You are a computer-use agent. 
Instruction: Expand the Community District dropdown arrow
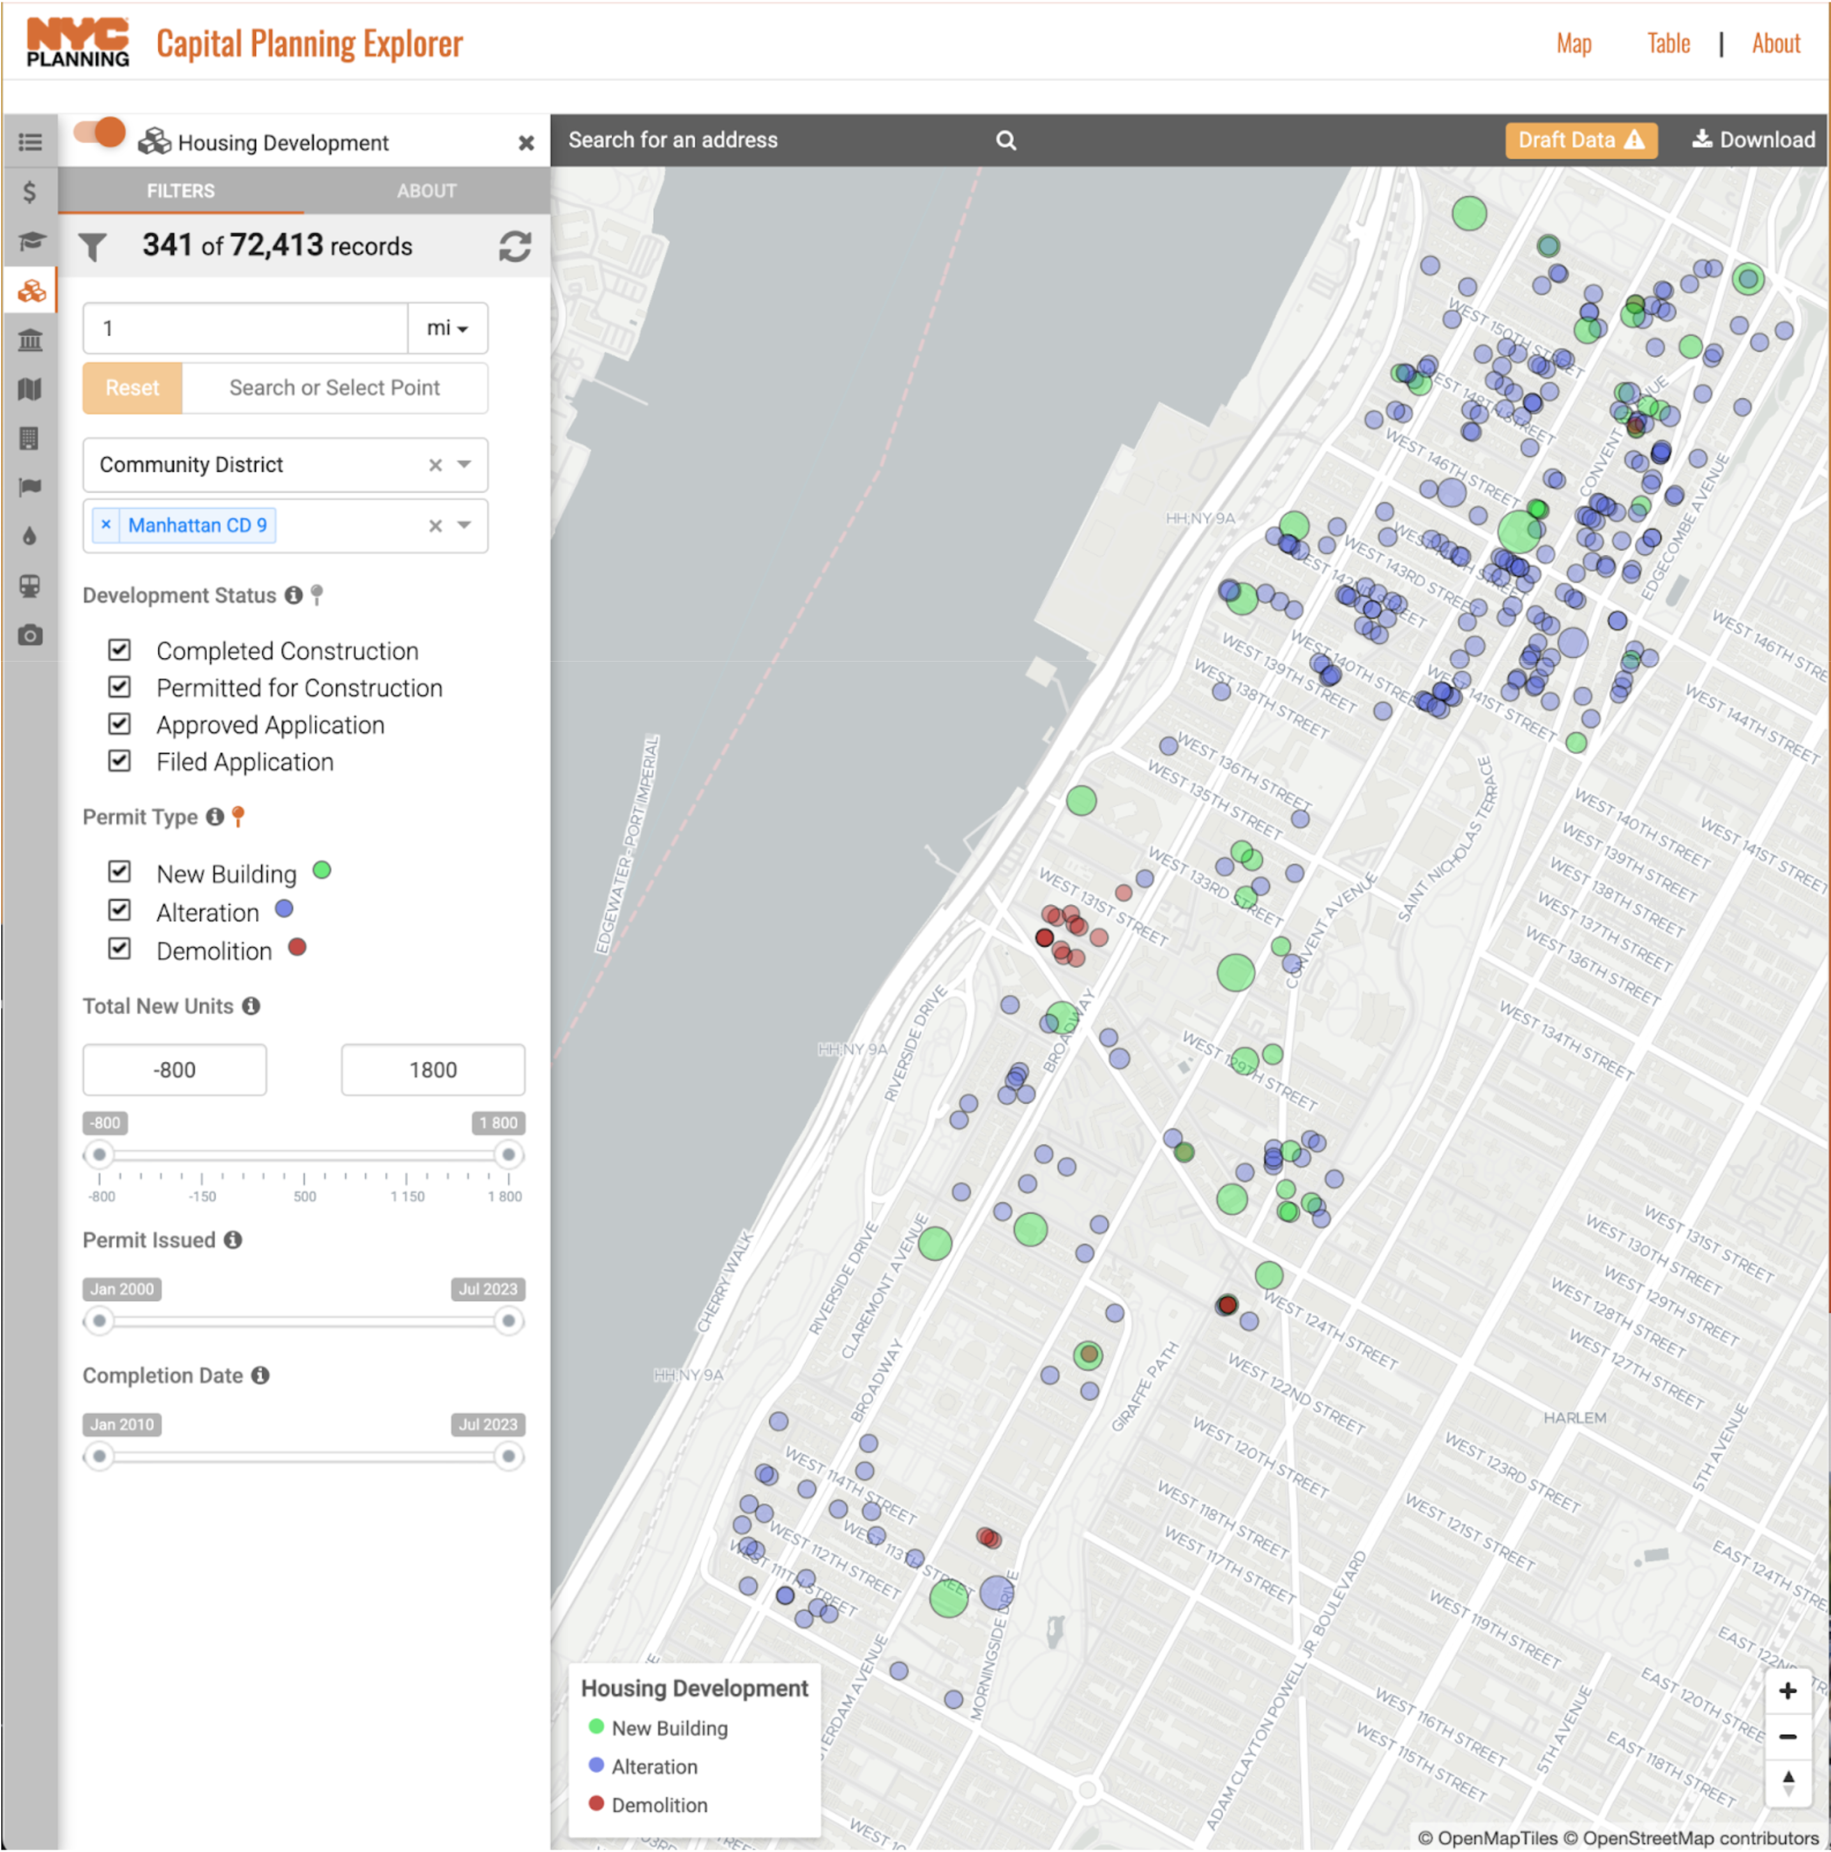[x=465, y=464]
